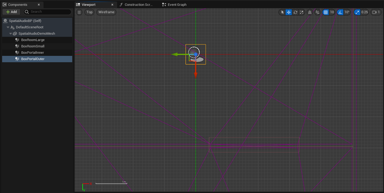The height and width of the screenshot is (193, 384).
Task: Collapse the SpatialAudioDemoMesh tree node
Action: coord(11,34)
